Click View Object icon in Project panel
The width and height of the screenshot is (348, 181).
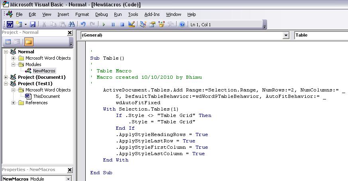pos(17,42)
